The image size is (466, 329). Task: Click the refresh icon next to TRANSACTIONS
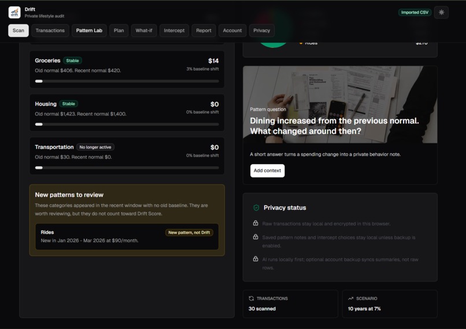(x=251, y=298)
